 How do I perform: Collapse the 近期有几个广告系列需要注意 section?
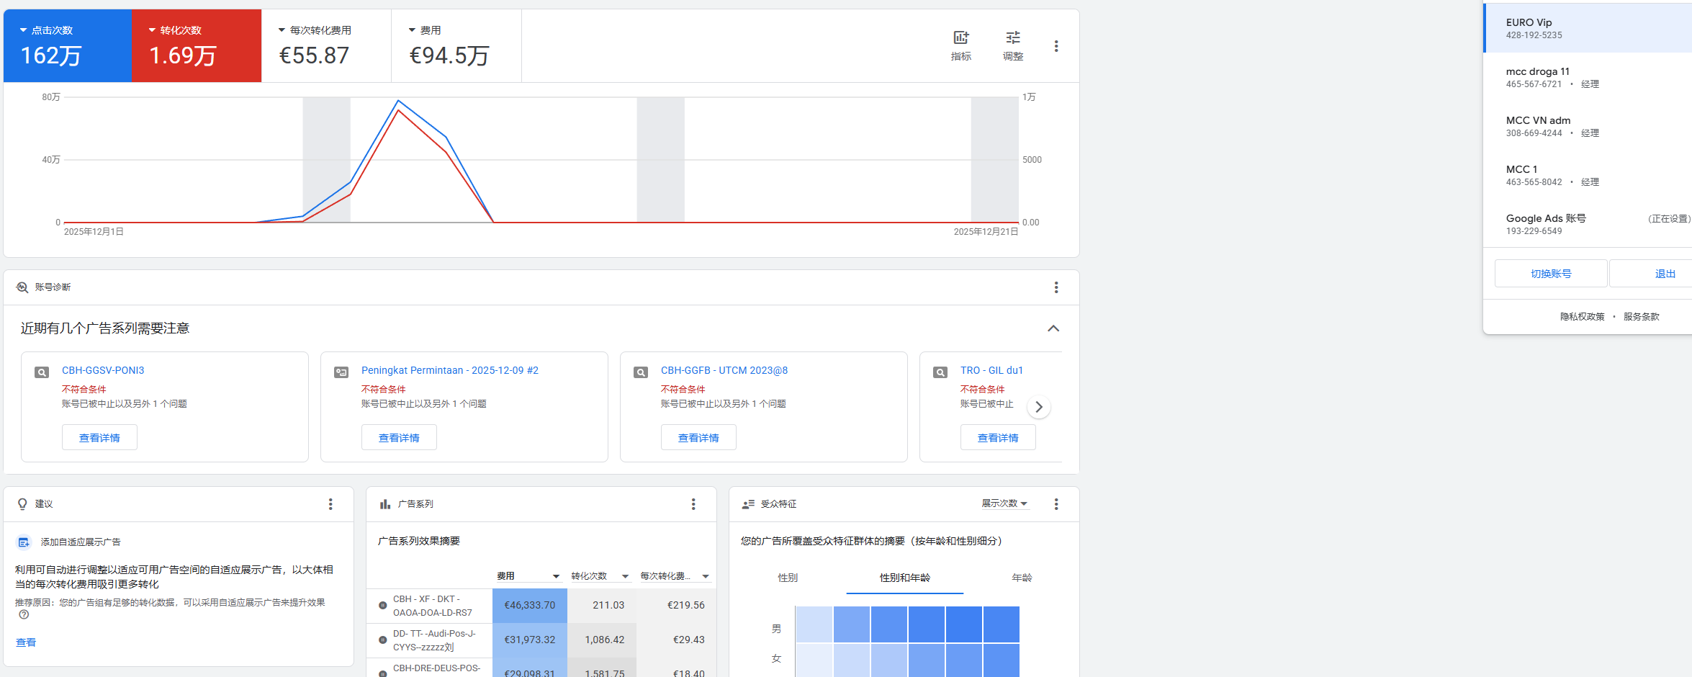pos(1053,328)
